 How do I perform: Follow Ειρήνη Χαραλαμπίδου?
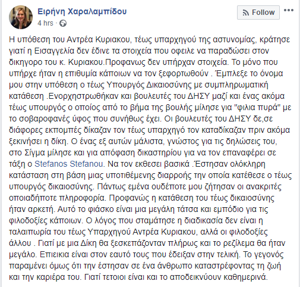pyautogui.click(x=258, y=13)
